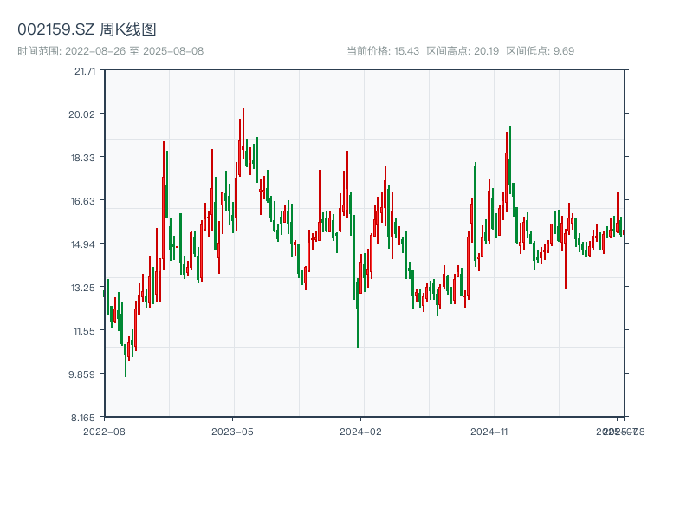Select the time range text 2022-08-26 至 2025-08-08
The width and height of the screenshot is (693, 520).
pos(134,51)
